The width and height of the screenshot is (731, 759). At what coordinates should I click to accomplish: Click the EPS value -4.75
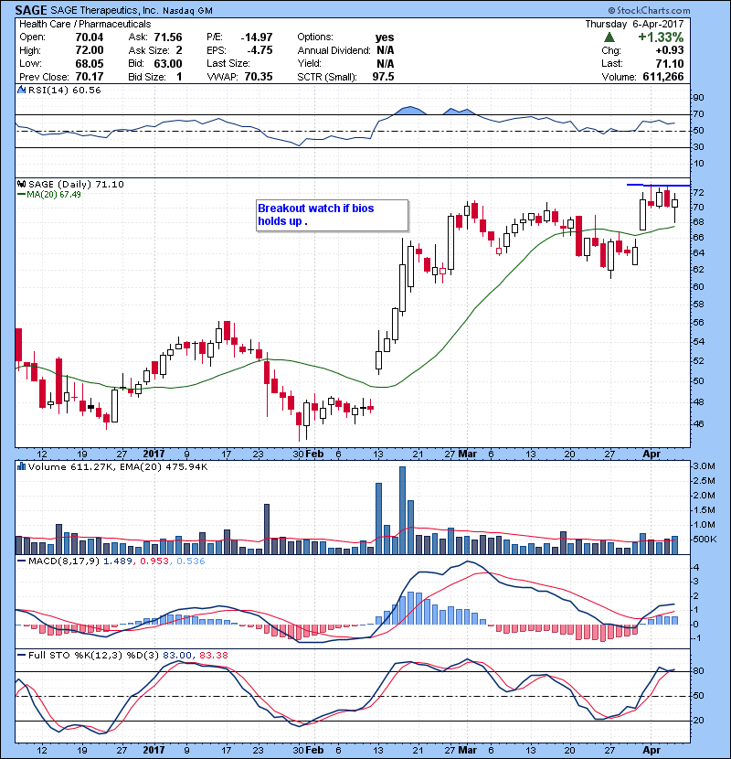coord(260,50)
